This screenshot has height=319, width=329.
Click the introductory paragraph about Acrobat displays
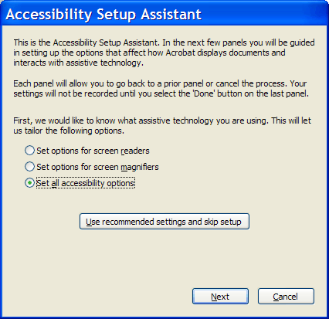164,53
